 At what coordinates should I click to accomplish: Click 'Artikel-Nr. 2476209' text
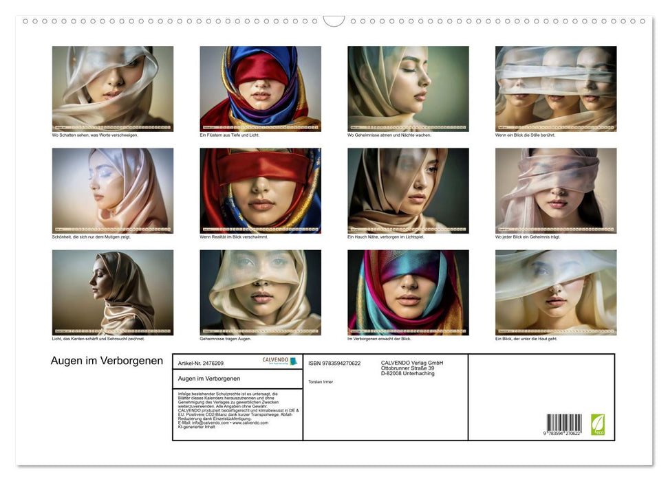201,363
